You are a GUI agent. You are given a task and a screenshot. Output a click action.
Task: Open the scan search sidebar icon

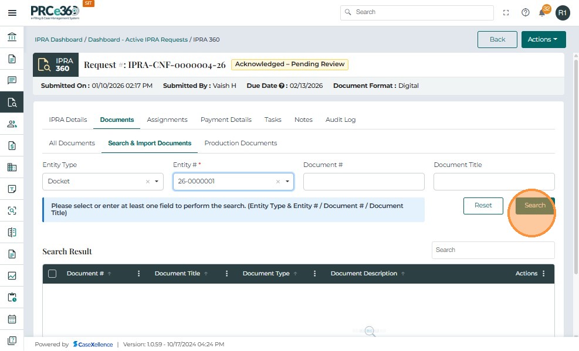coord(12,210)
